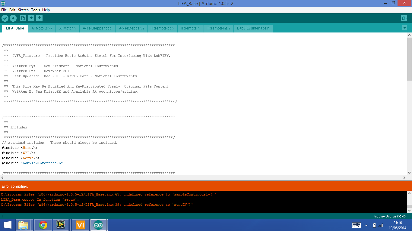
Task: Click the 'Written On: November 2010' comment line
Action: tap(38, 71)
